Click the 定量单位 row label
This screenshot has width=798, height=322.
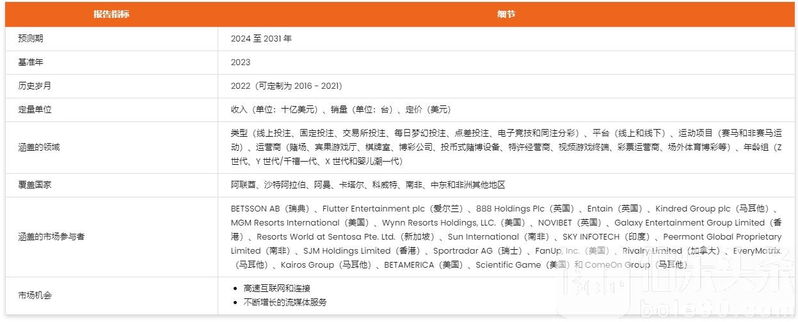point(35,109)
